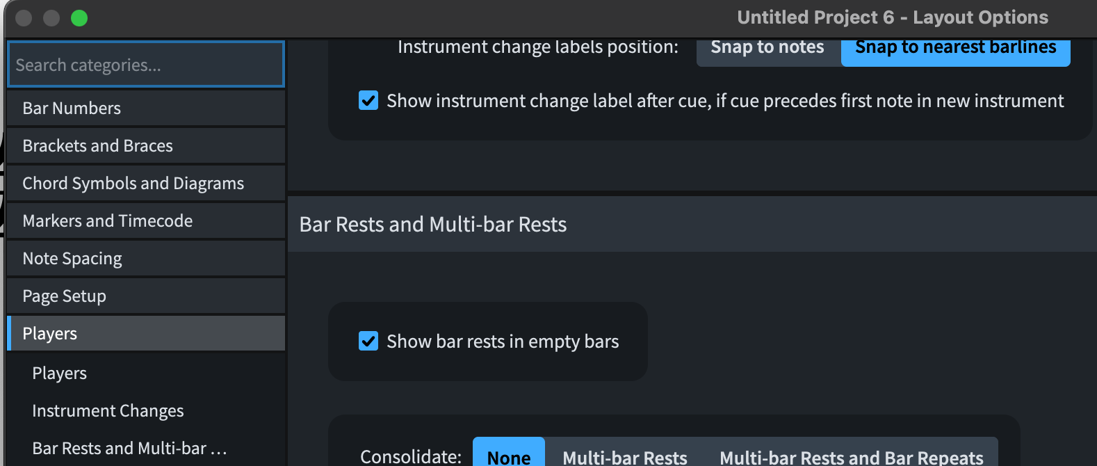1097x466 pixels.
Task: Open the Bar Numbers category
Action: 146,108
